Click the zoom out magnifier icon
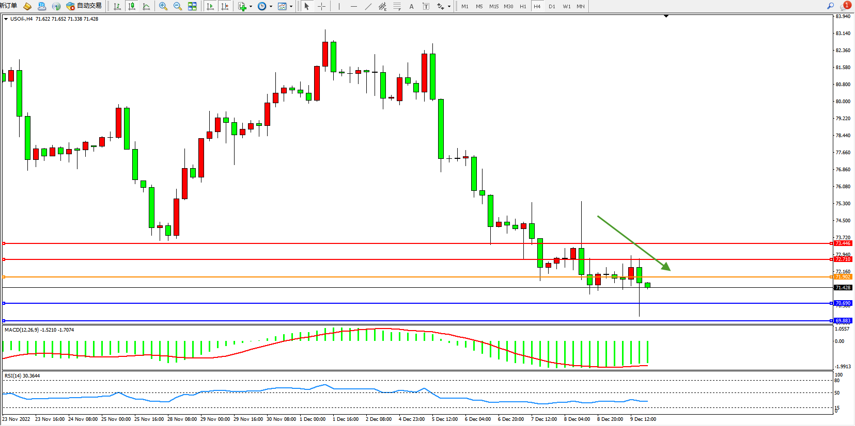This screenshot has width=855, height=426. (x=178, y=6)
